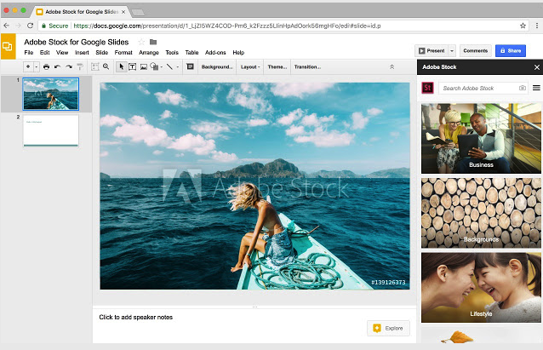Click the add comment toolbar icon
Viewport: 543px width, 350px height.
(x=190, y=66)
